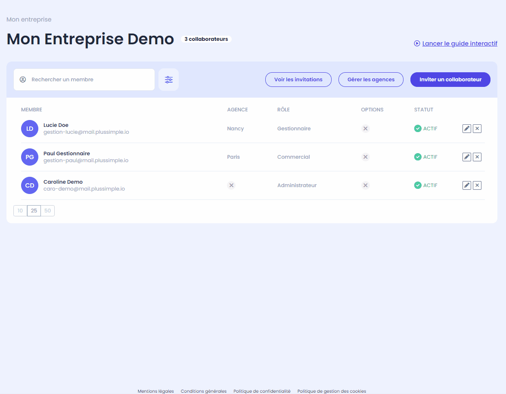Sort by RÔLE column header
This screenshot has width=506, height=394.
(x=283, y=110)
